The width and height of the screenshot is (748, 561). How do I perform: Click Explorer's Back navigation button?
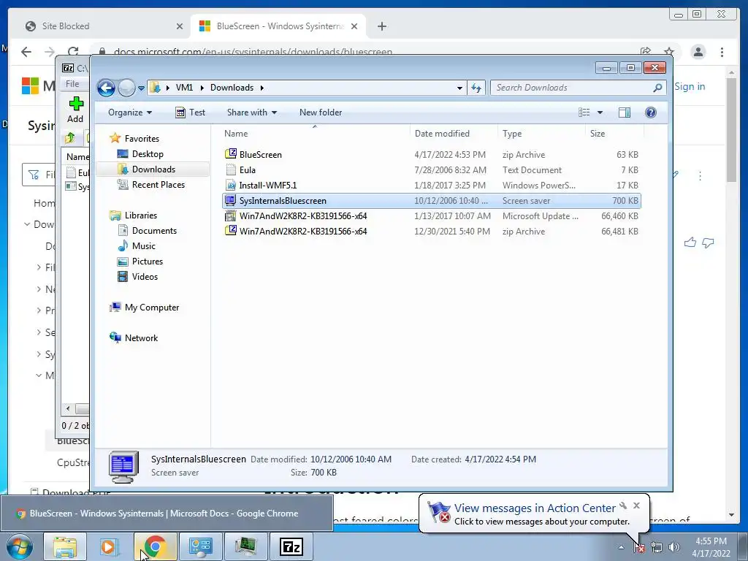106,88
